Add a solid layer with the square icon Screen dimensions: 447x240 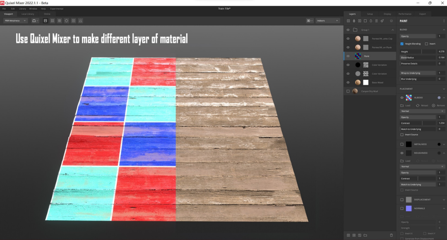(x=365, y=21)
